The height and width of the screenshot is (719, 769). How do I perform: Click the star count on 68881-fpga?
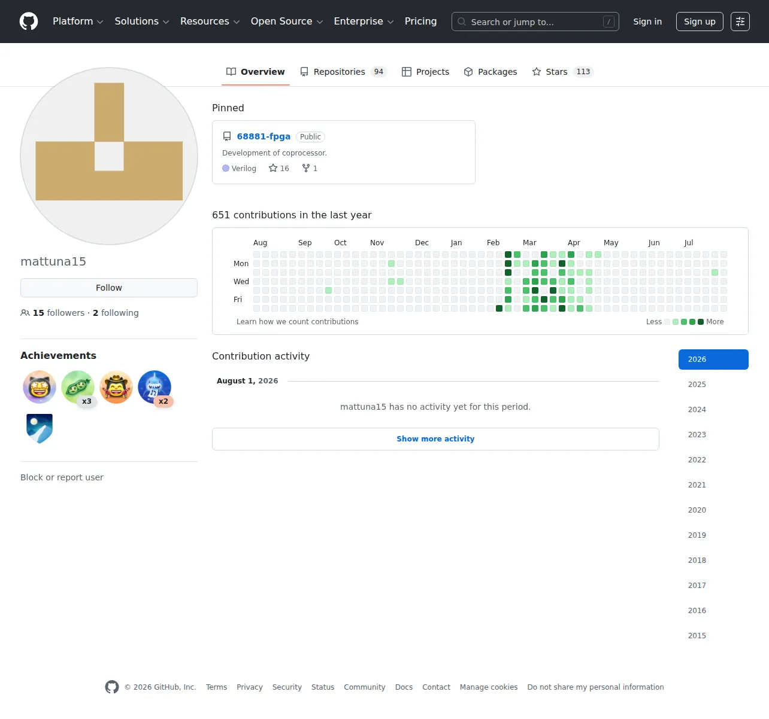279,169
